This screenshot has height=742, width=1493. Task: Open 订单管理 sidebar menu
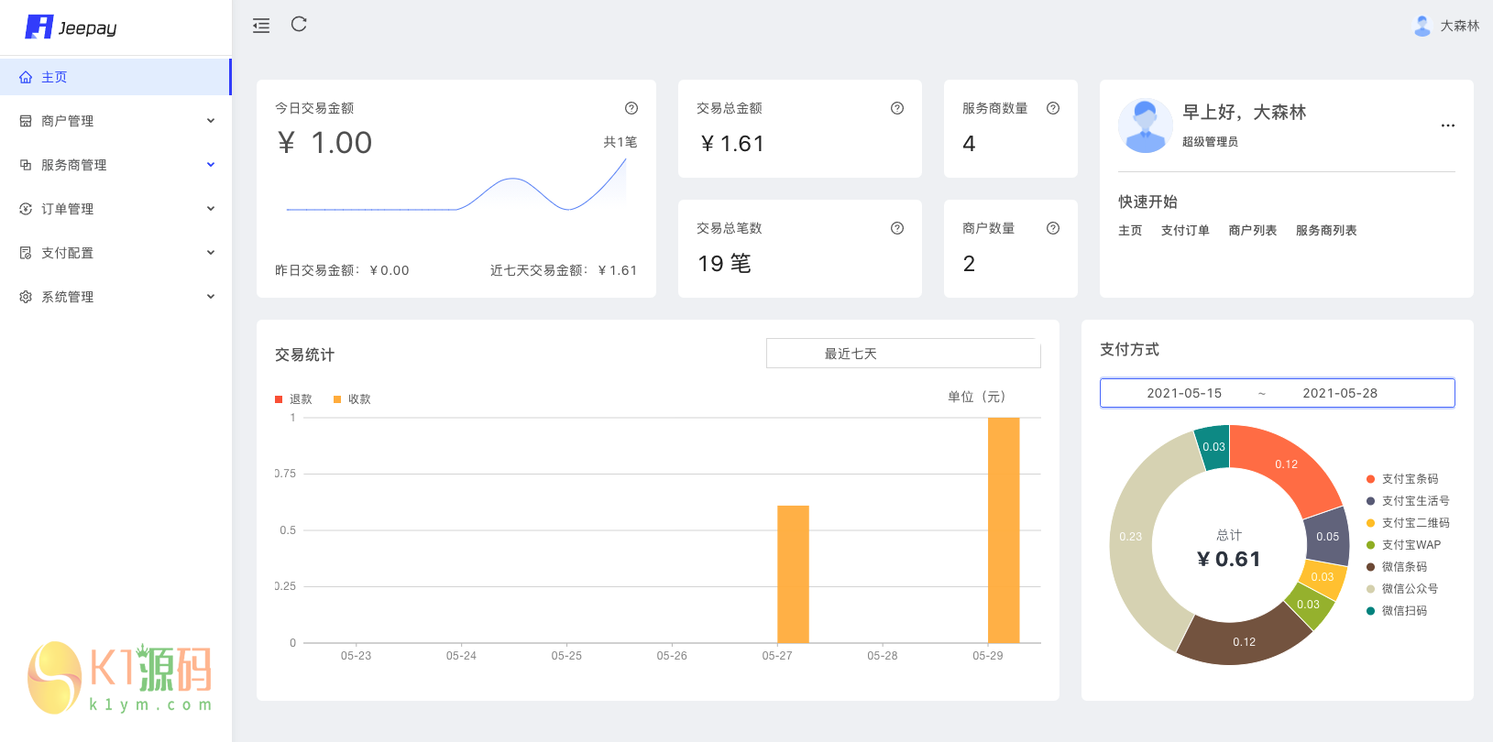coord(115,209)
